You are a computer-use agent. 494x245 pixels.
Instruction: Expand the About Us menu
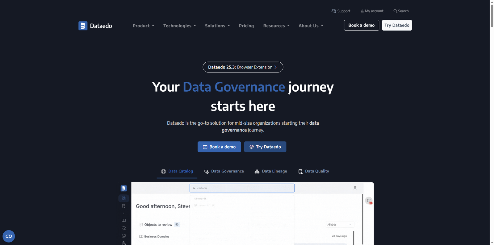pos(311,26)
